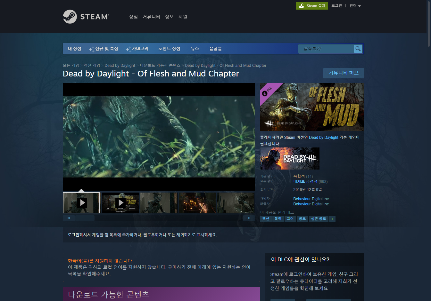Open the 포인트 상점 tab

[x=169, y=49]
